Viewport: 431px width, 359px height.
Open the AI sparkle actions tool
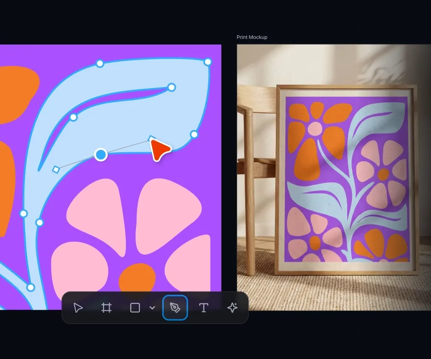(232, 308)
